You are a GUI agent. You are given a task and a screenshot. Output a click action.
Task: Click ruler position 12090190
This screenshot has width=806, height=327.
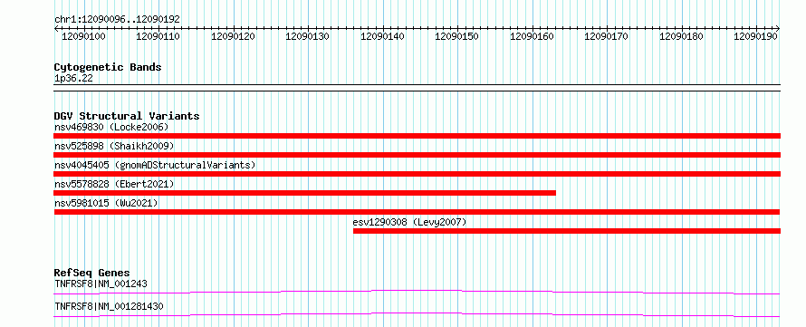[x=755, y=36]
